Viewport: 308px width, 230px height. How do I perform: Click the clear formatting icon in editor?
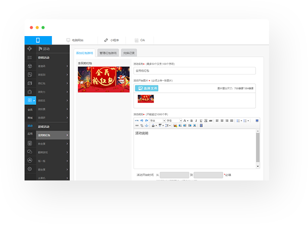[x=205, y=121]
